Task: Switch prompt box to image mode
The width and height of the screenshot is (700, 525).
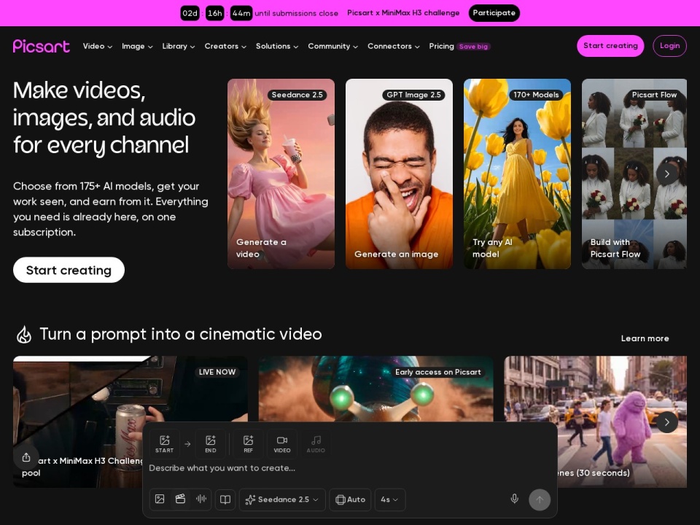Action: [160, 499]
